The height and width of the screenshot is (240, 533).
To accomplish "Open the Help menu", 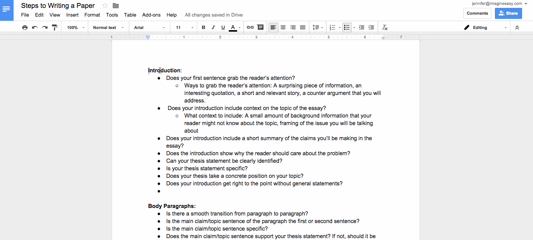I will (172, 15).
